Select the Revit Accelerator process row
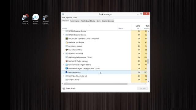Viewport: 196px width, 110px height. [104, 72]
